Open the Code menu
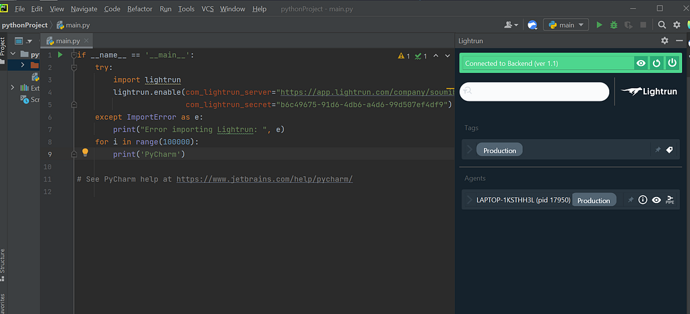The height and width of the screenshot is (314, 690). pyautogui.click(x=113, y=9)
